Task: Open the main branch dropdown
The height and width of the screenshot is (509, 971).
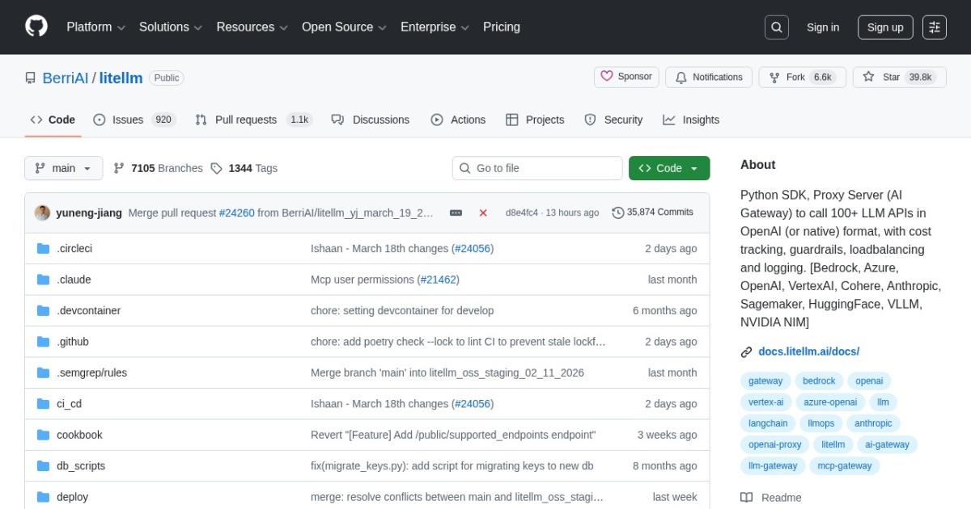Action: (64, 168)
